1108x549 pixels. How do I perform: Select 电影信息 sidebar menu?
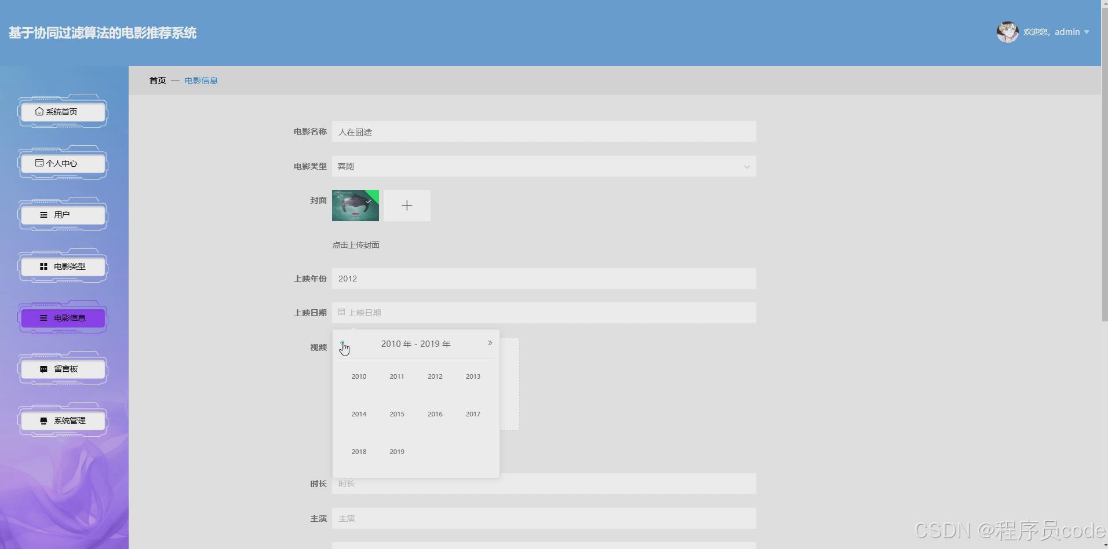tap(63, 318)
